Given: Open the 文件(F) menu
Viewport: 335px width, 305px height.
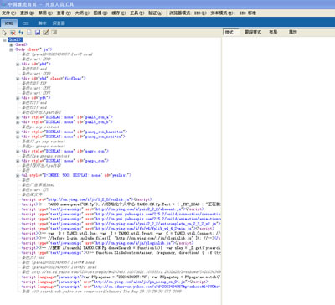Looking at the screenshot, I should point(9,13).
